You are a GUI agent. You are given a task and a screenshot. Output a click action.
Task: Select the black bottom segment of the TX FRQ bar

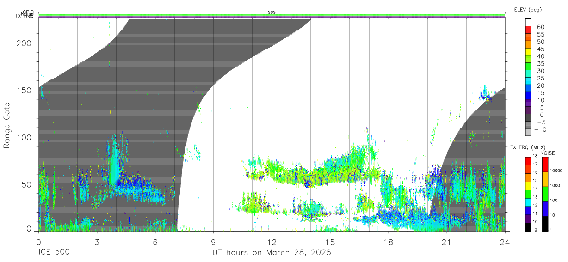[x=528, y=227]
